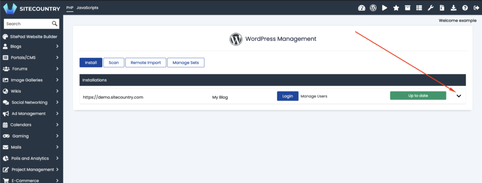482x183 pixels.
Task: Open the WordPress manager icon in the top bar
Action: (373, 8)
